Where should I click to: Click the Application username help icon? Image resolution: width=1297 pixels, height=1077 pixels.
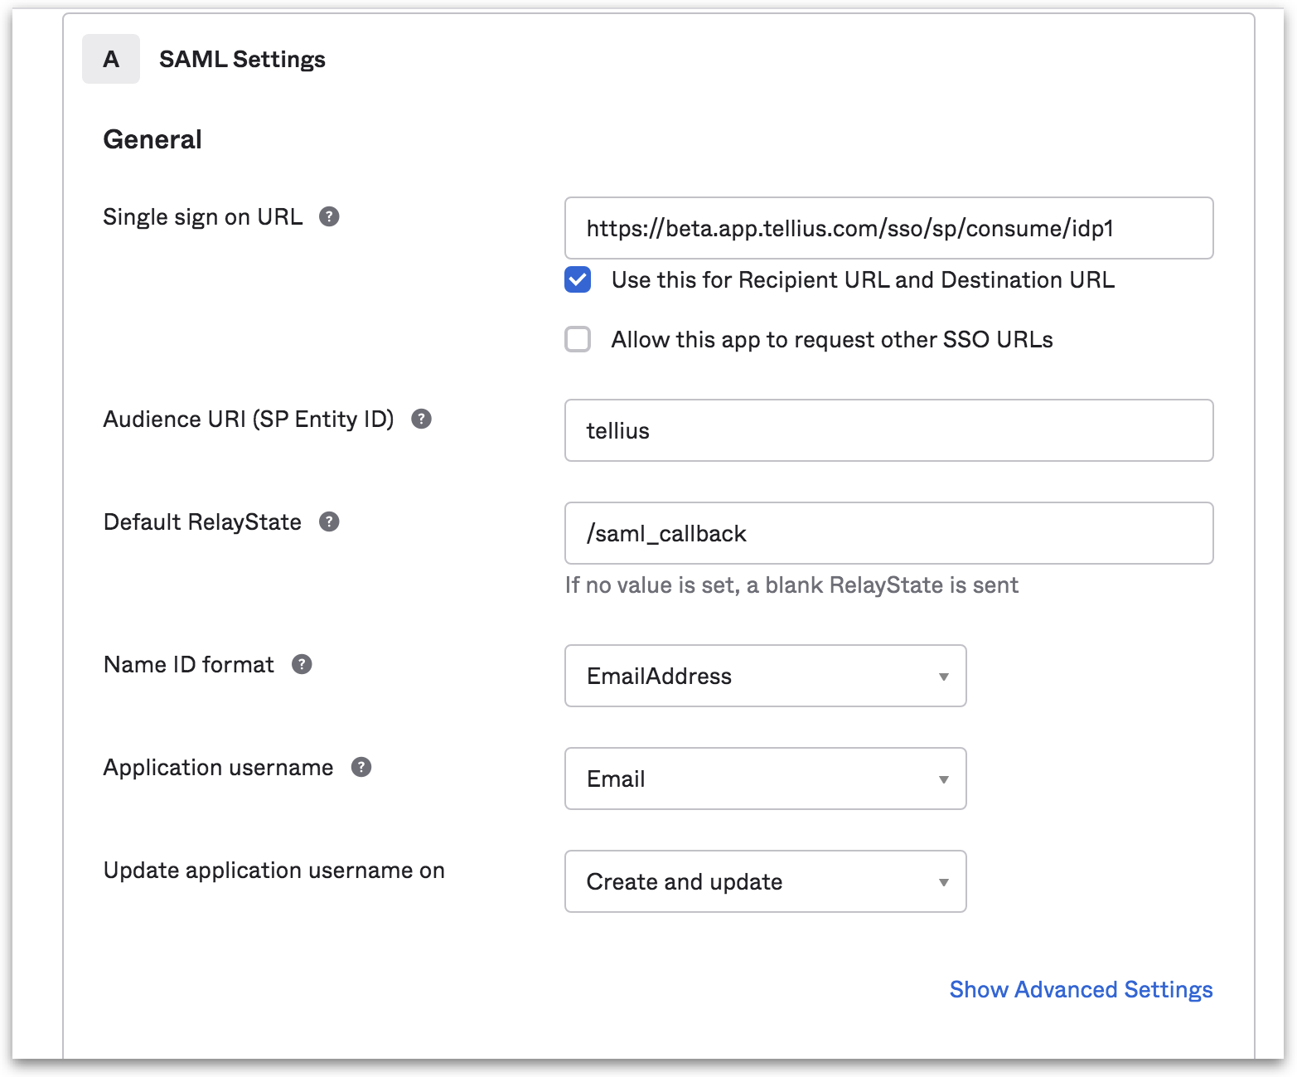361,768
